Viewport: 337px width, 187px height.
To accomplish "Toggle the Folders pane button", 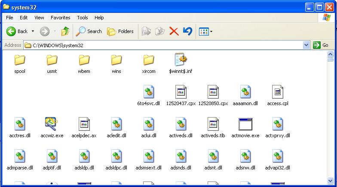I will click(120, 32).
